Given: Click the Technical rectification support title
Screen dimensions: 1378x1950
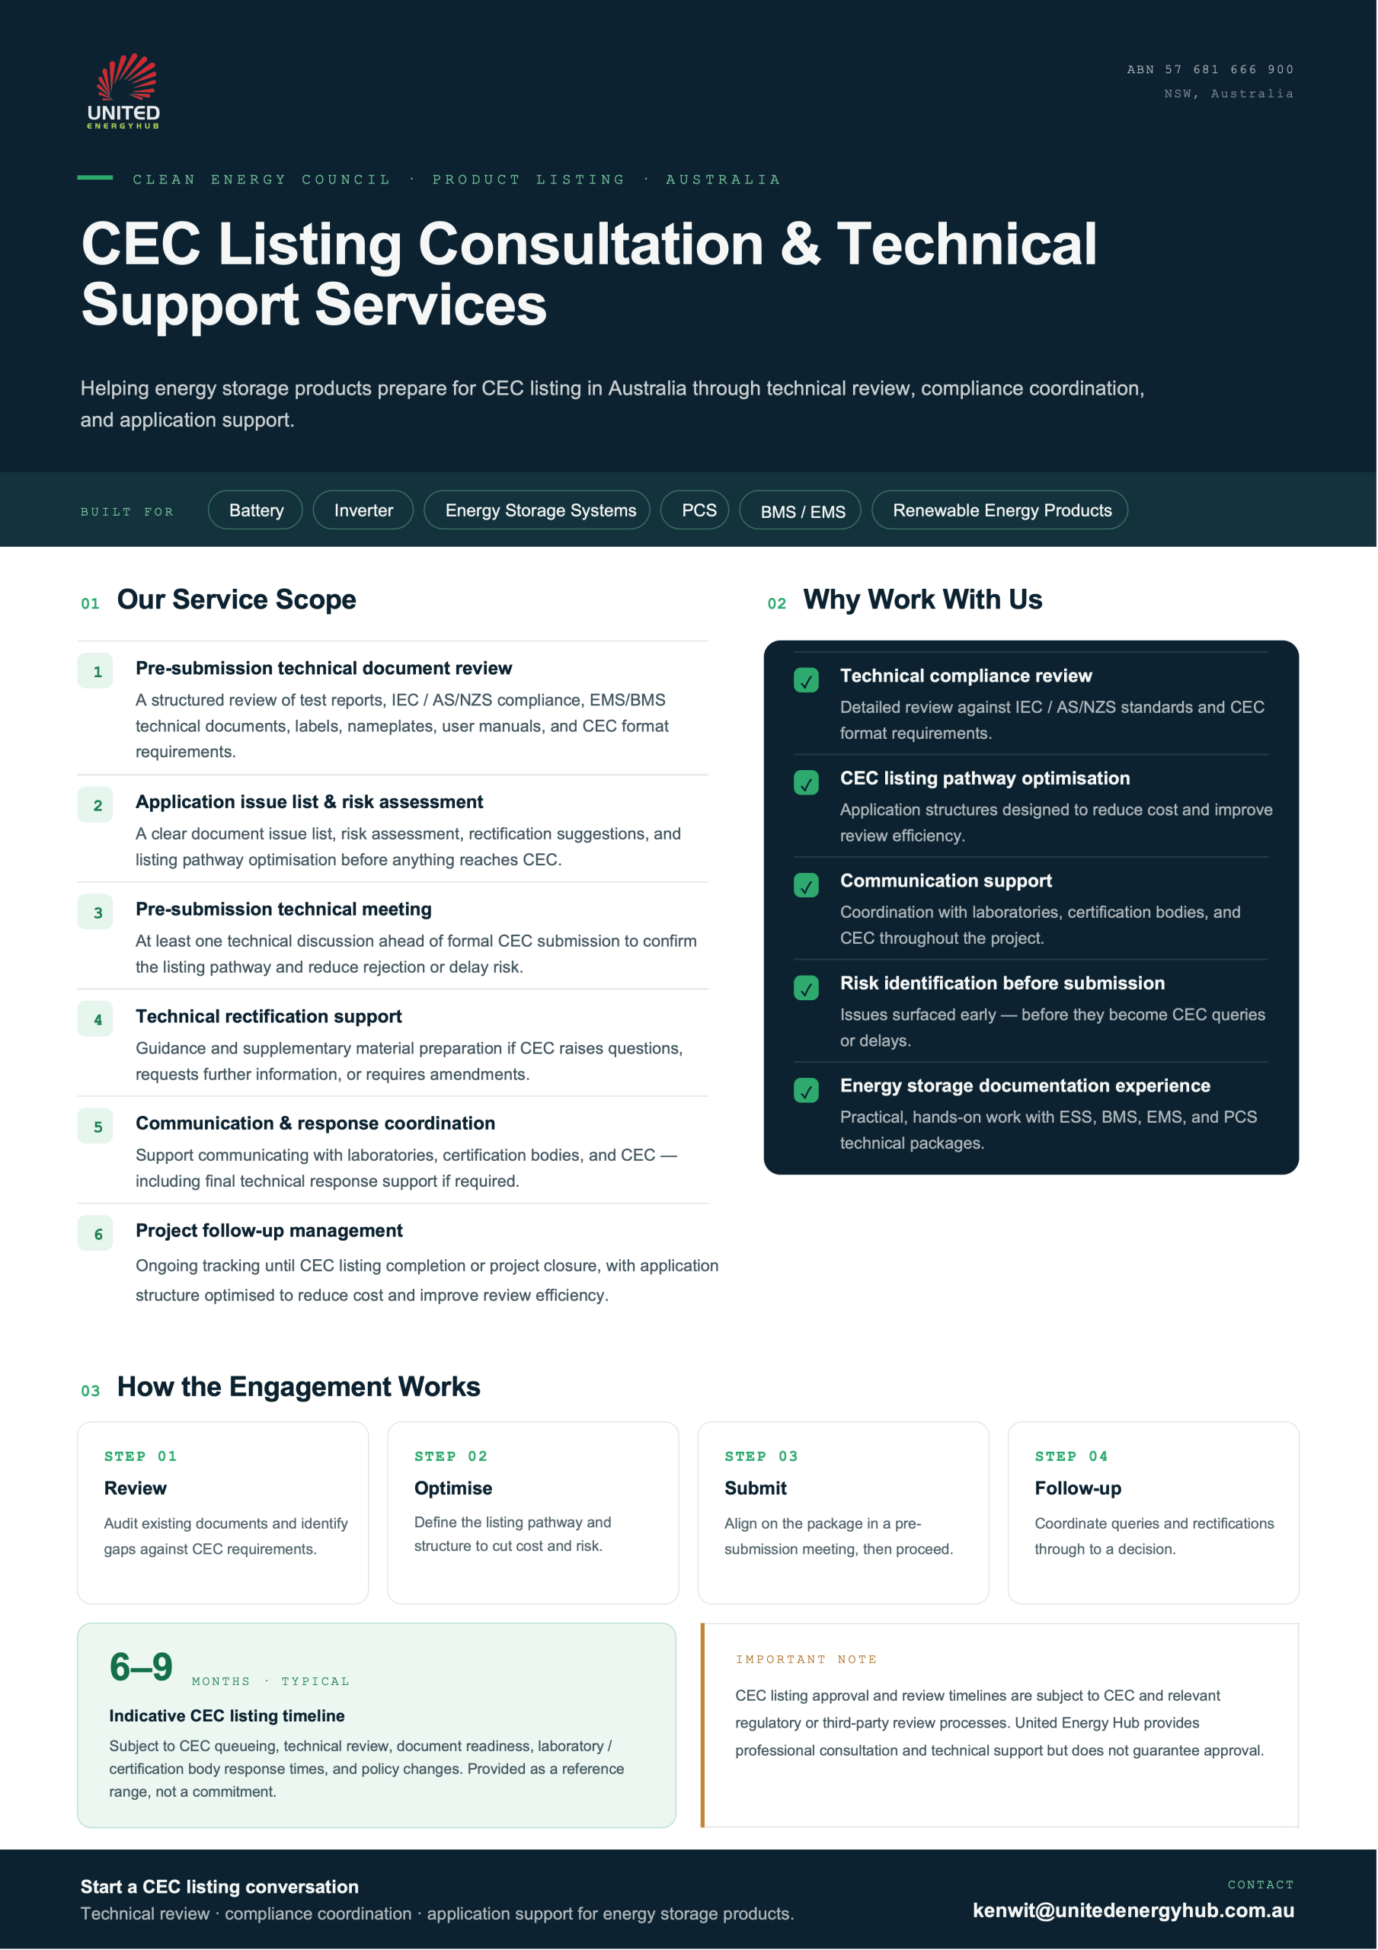Looking at the screenshot, I should pos(268,1016).
